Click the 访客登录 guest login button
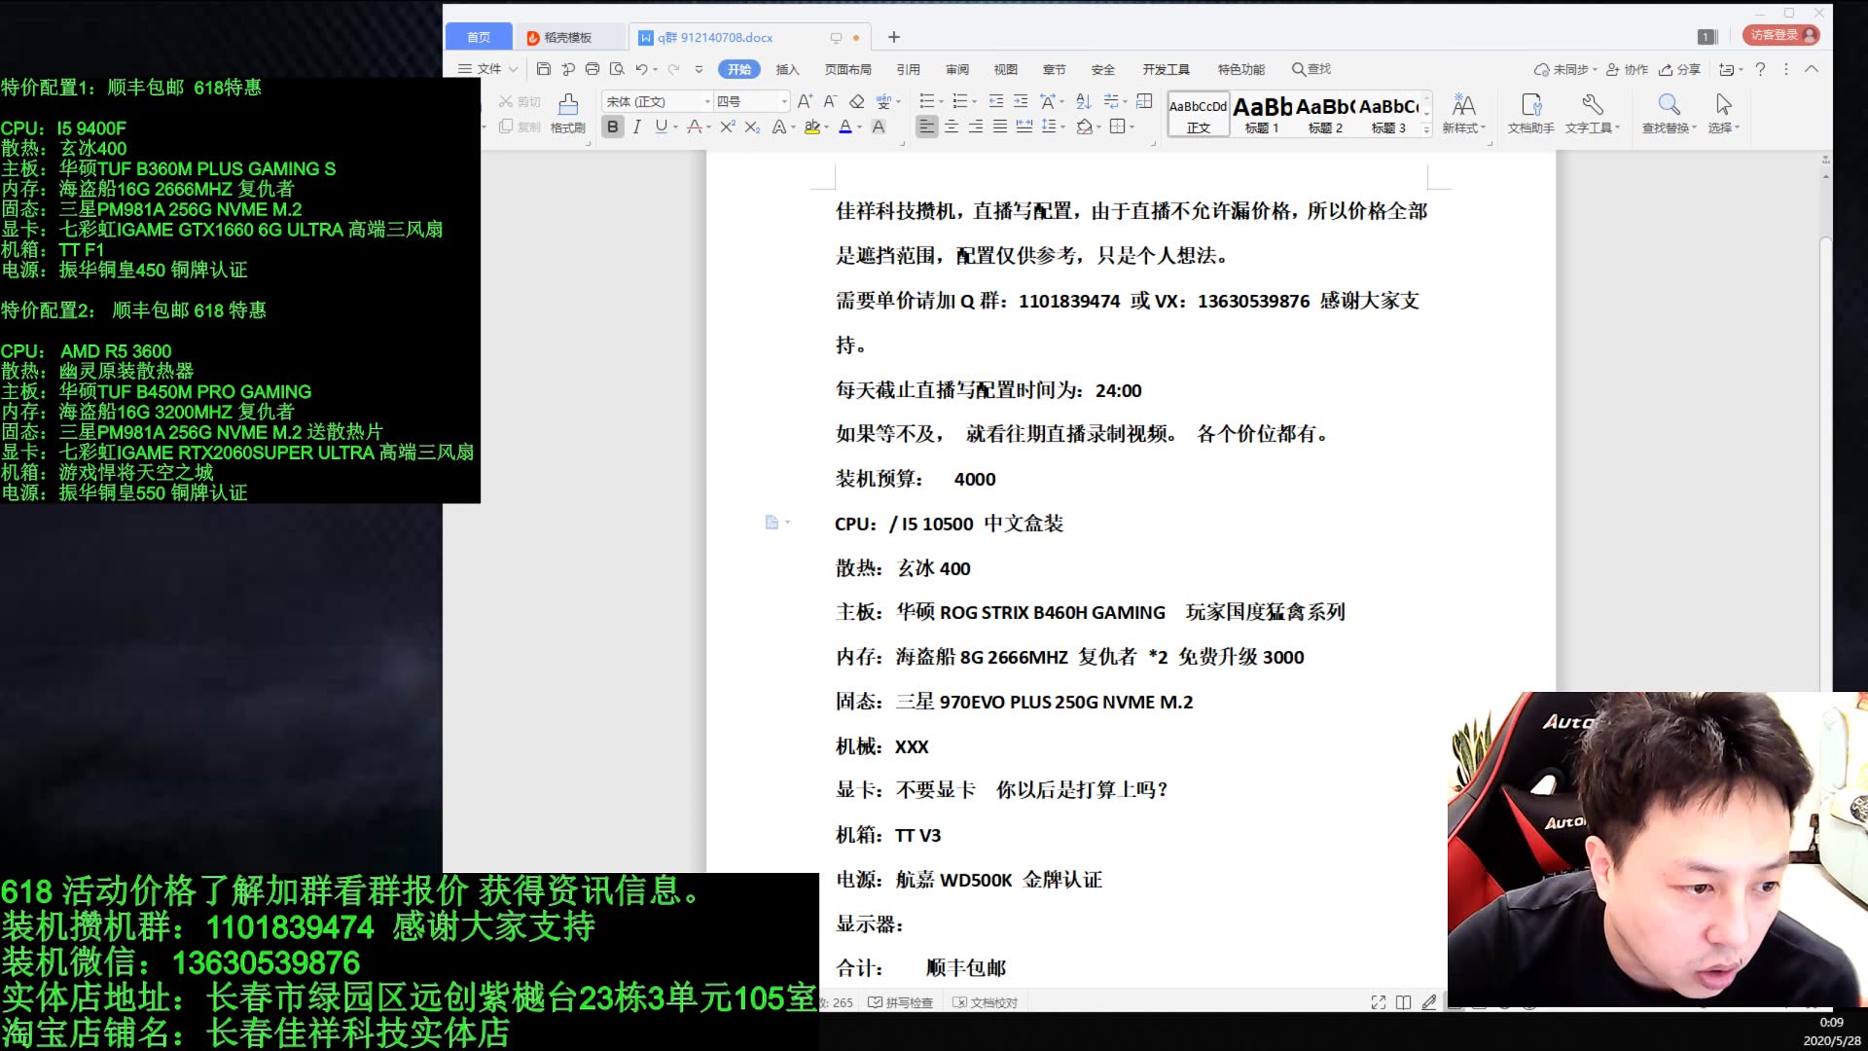 [x=1780, y=35]
